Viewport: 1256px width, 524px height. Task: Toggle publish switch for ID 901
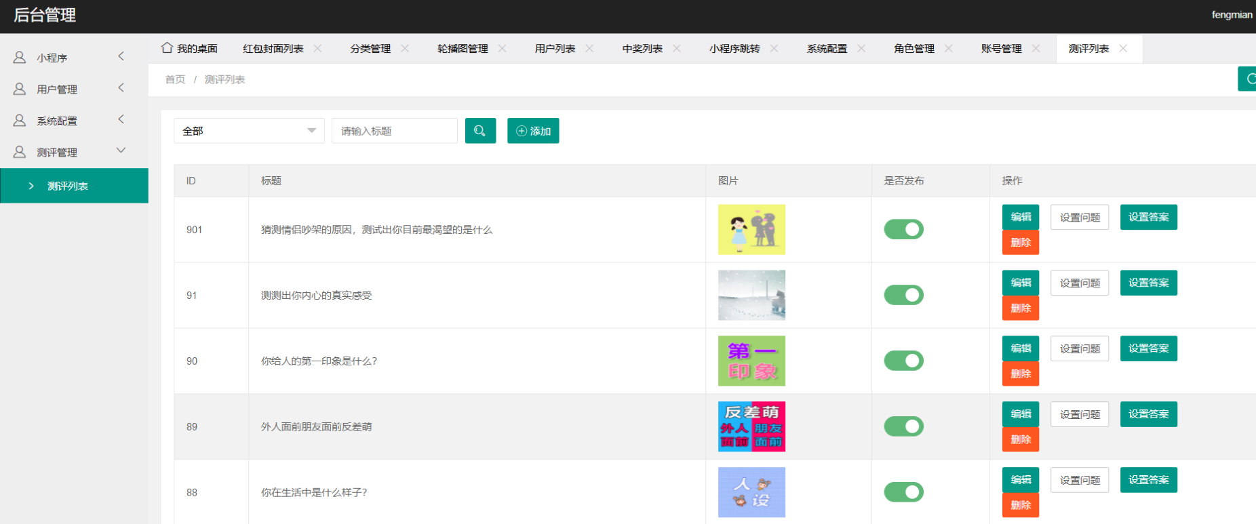point(903,230)
